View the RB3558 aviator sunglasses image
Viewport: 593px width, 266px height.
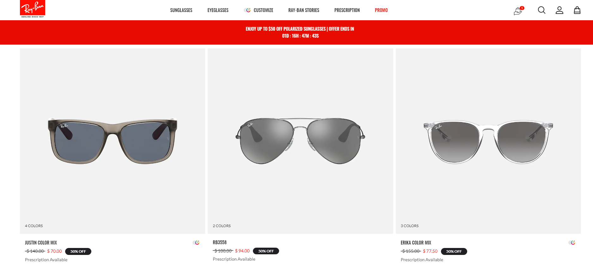coord(300,141)
